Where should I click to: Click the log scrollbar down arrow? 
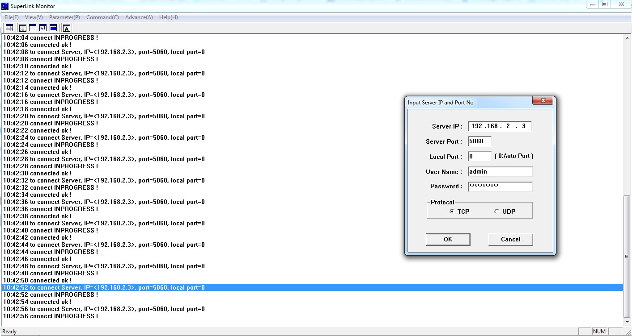627,322
